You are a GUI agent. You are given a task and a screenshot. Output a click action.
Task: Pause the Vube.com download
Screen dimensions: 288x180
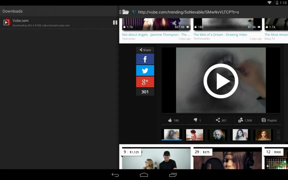pos(115,23)
